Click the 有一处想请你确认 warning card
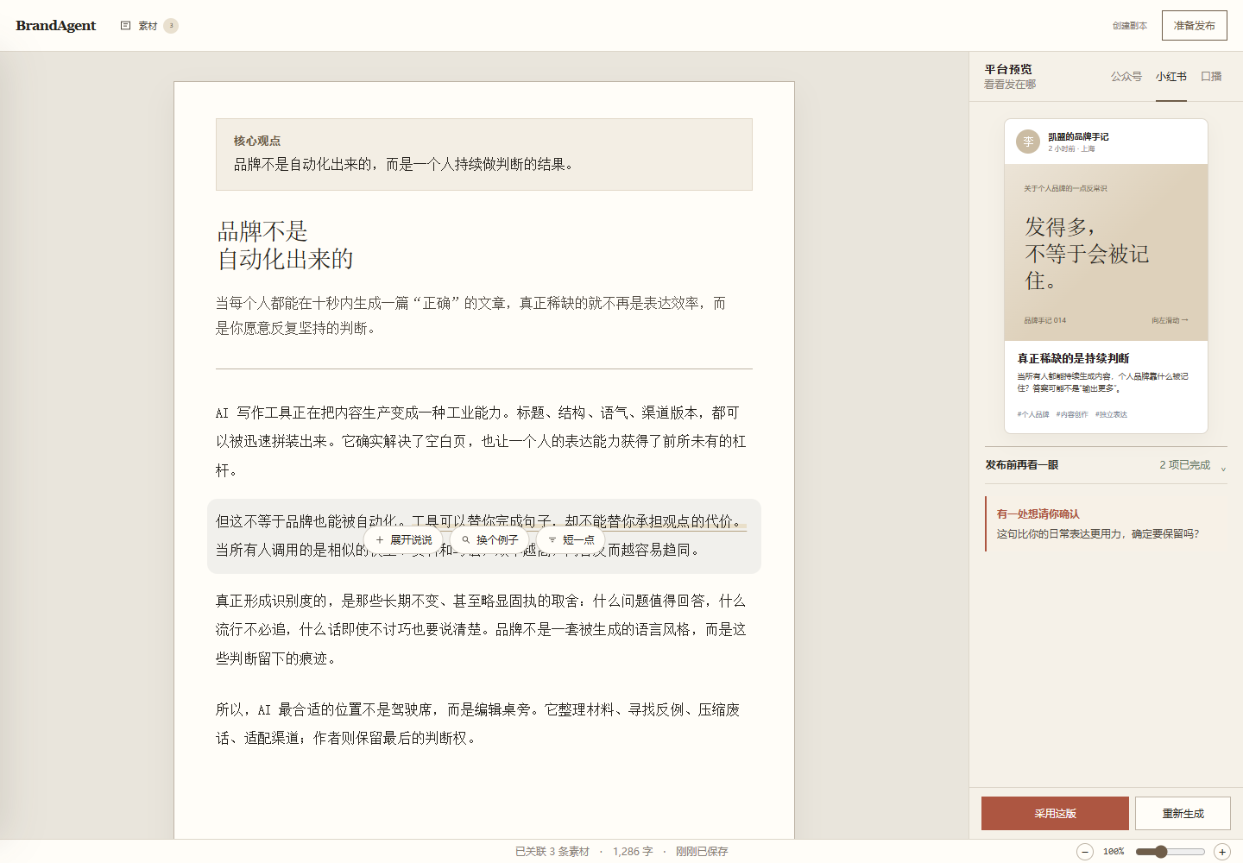 1107,524
